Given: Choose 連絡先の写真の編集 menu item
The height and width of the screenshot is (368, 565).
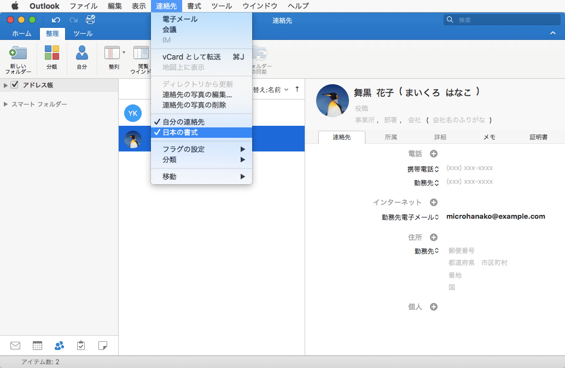Looking at the screenshot, I should pos(201,95).
